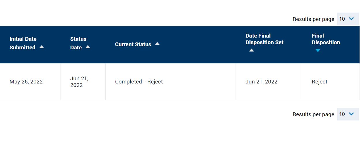Click the Current Status column header label
The height and width of the screenshot is (148, 361).
[133, 44]
